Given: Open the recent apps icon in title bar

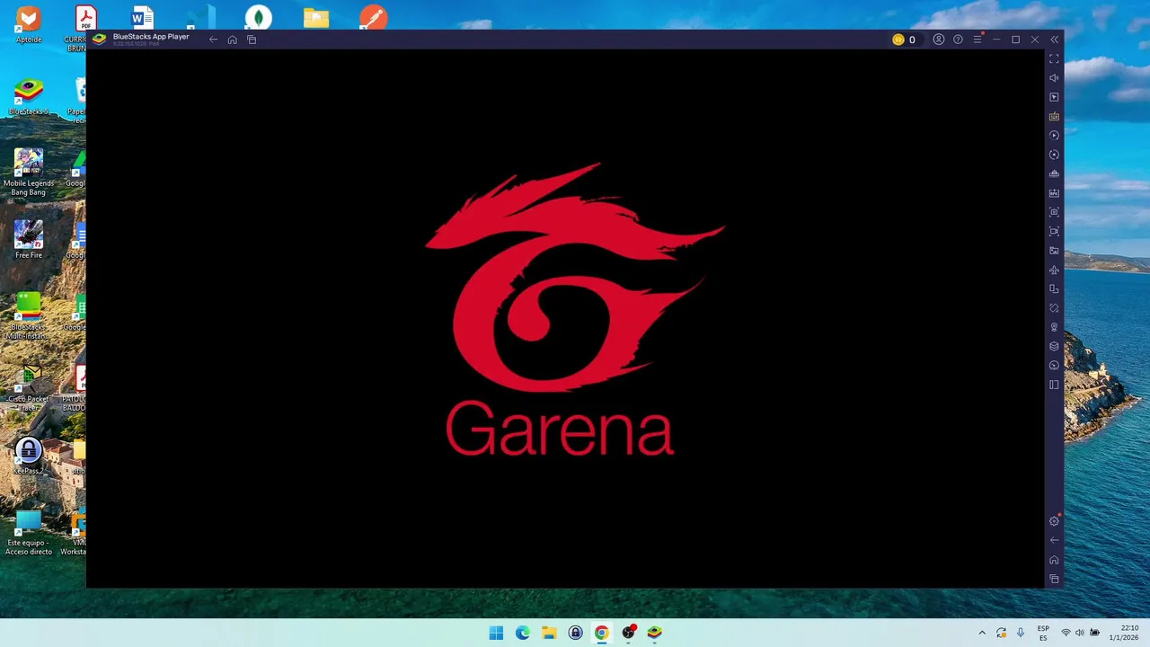Looking at the screenshot, I should pyautogui.click(x=252, y=40).
